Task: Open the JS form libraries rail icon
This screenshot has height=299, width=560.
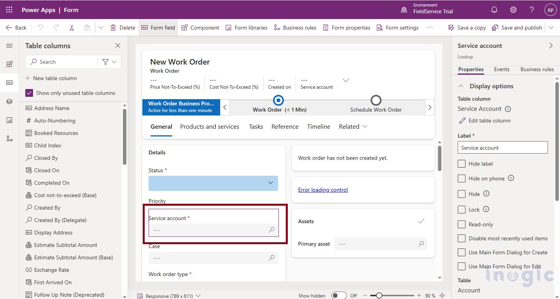Action: pyautogui.click(x=9, y=120)
